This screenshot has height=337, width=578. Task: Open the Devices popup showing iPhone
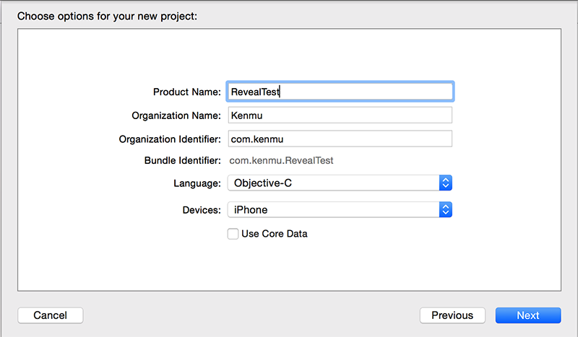click(340, 209)
